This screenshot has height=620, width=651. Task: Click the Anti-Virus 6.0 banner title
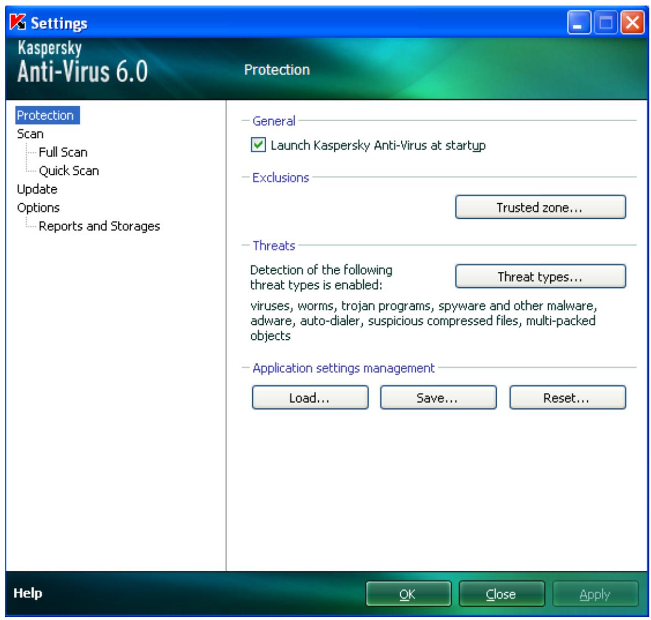(82, 71)
